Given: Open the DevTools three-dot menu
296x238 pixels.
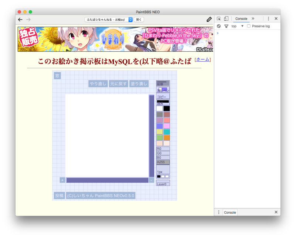Looking at the screenshot, I should (268, 18).
